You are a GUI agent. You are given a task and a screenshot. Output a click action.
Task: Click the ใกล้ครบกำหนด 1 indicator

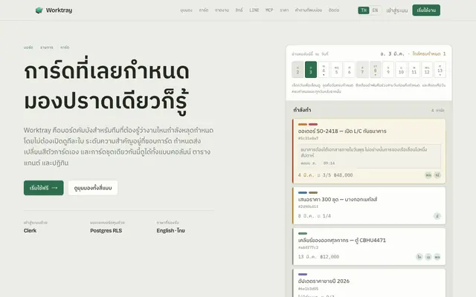click(429, 54)
